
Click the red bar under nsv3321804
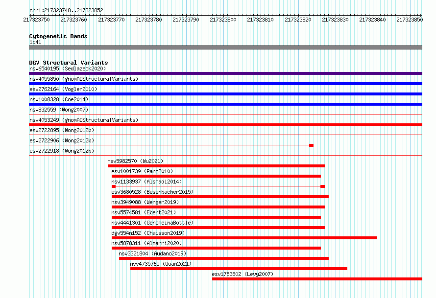[224, 258]
